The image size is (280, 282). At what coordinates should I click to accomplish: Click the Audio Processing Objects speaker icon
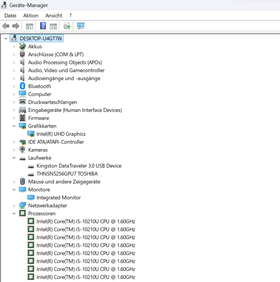pos(22,62)
